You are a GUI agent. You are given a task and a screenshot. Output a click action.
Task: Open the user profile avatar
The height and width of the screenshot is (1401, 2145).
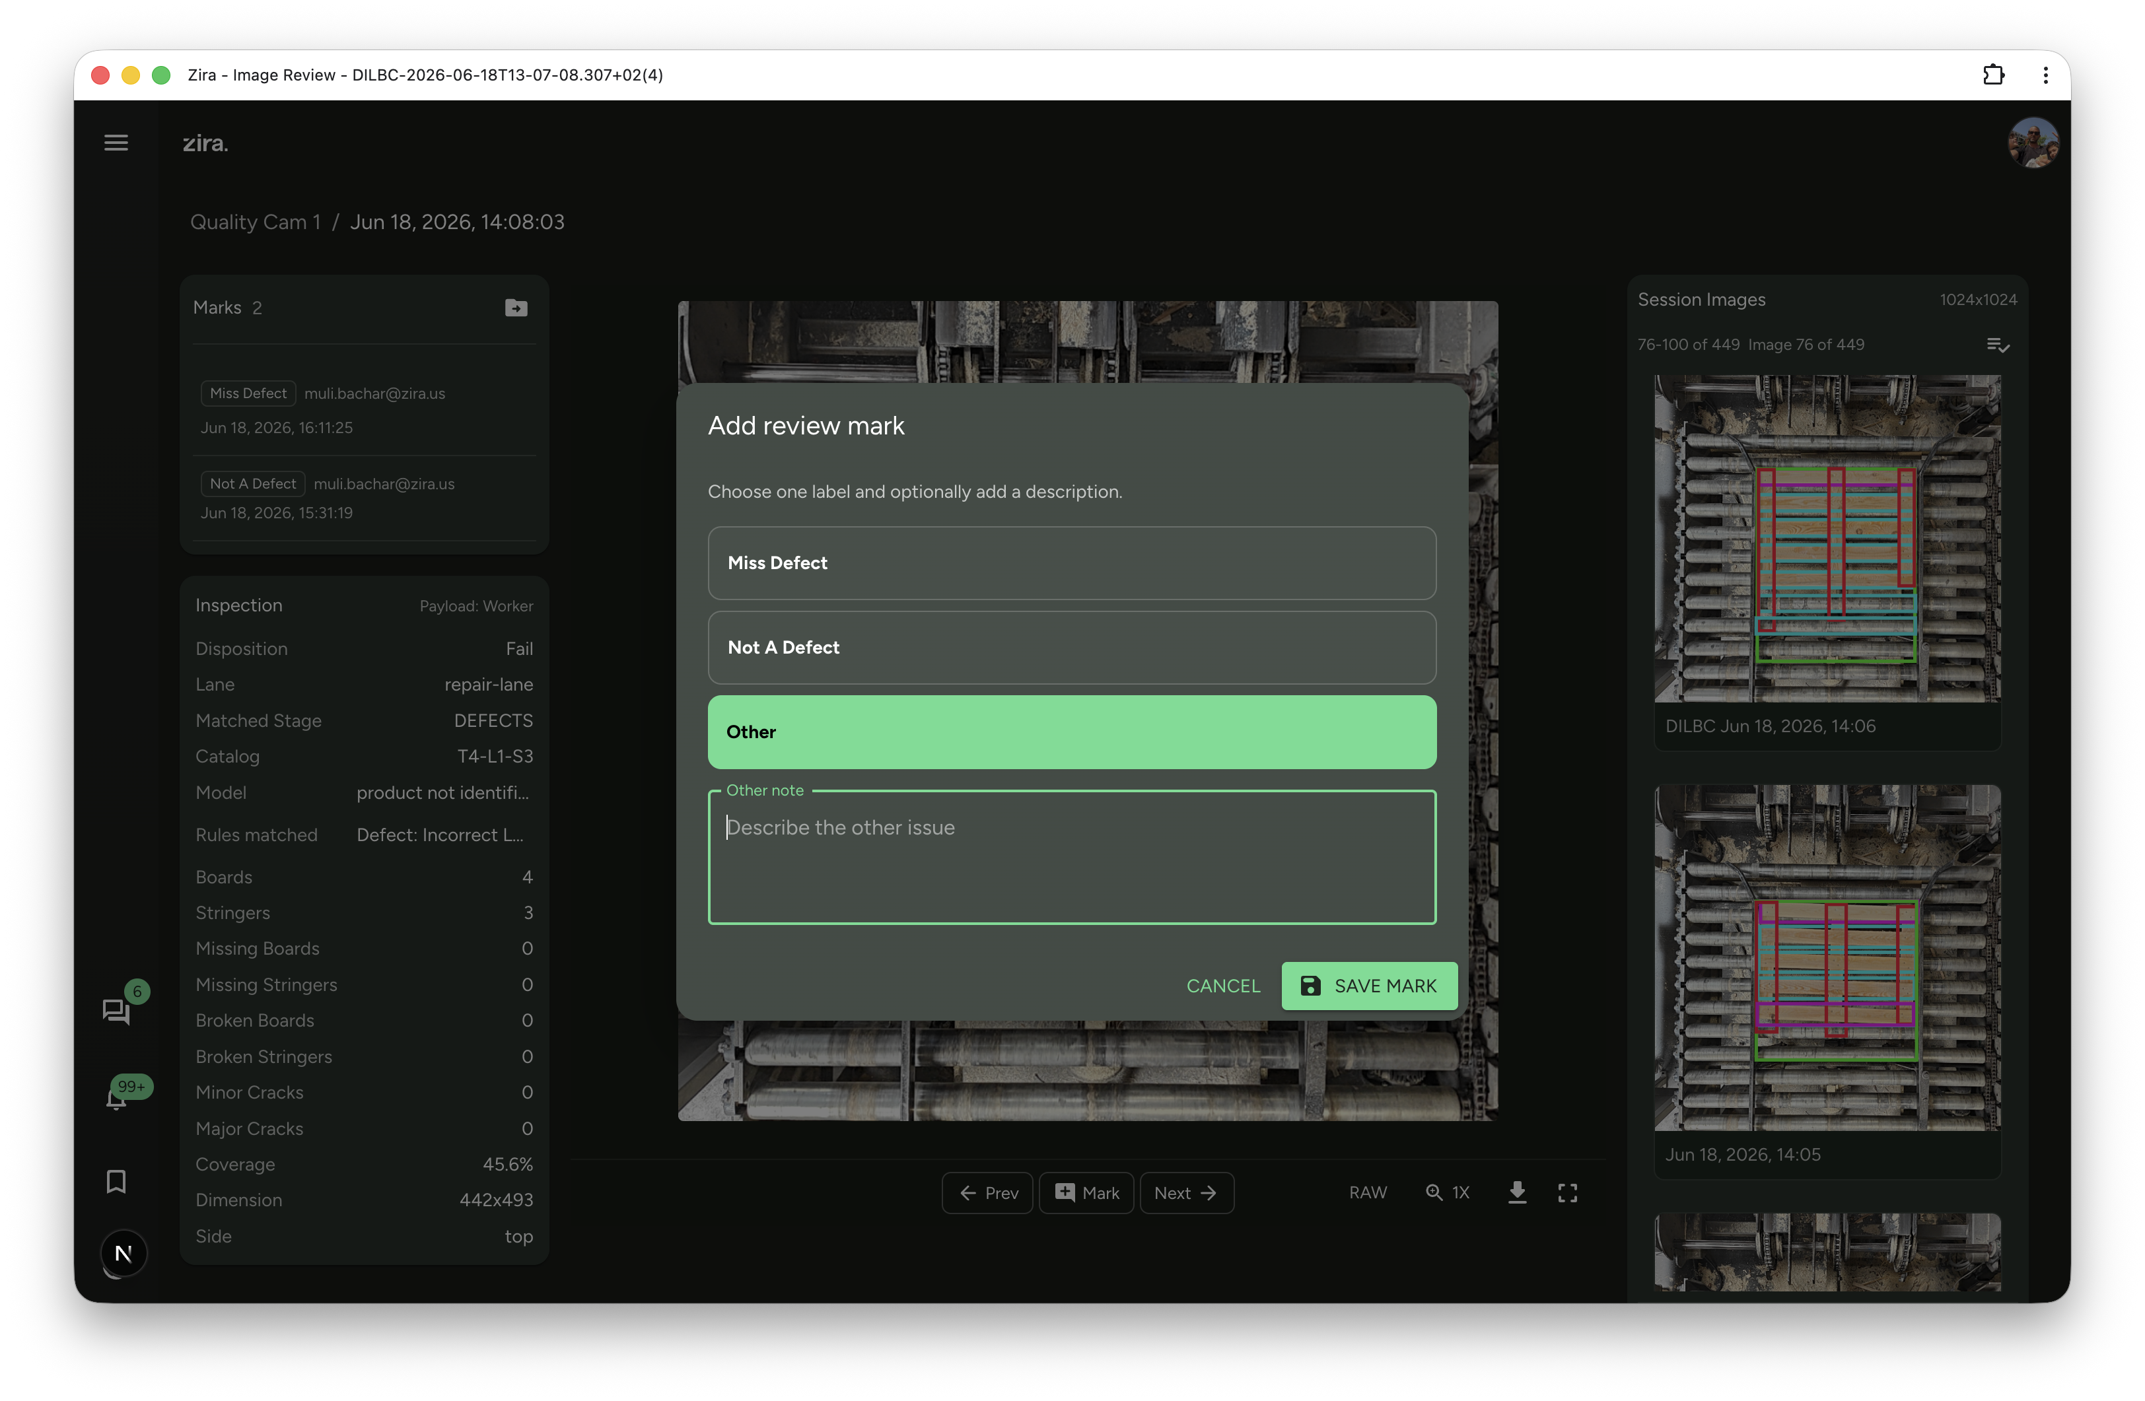click(2033, 143)
